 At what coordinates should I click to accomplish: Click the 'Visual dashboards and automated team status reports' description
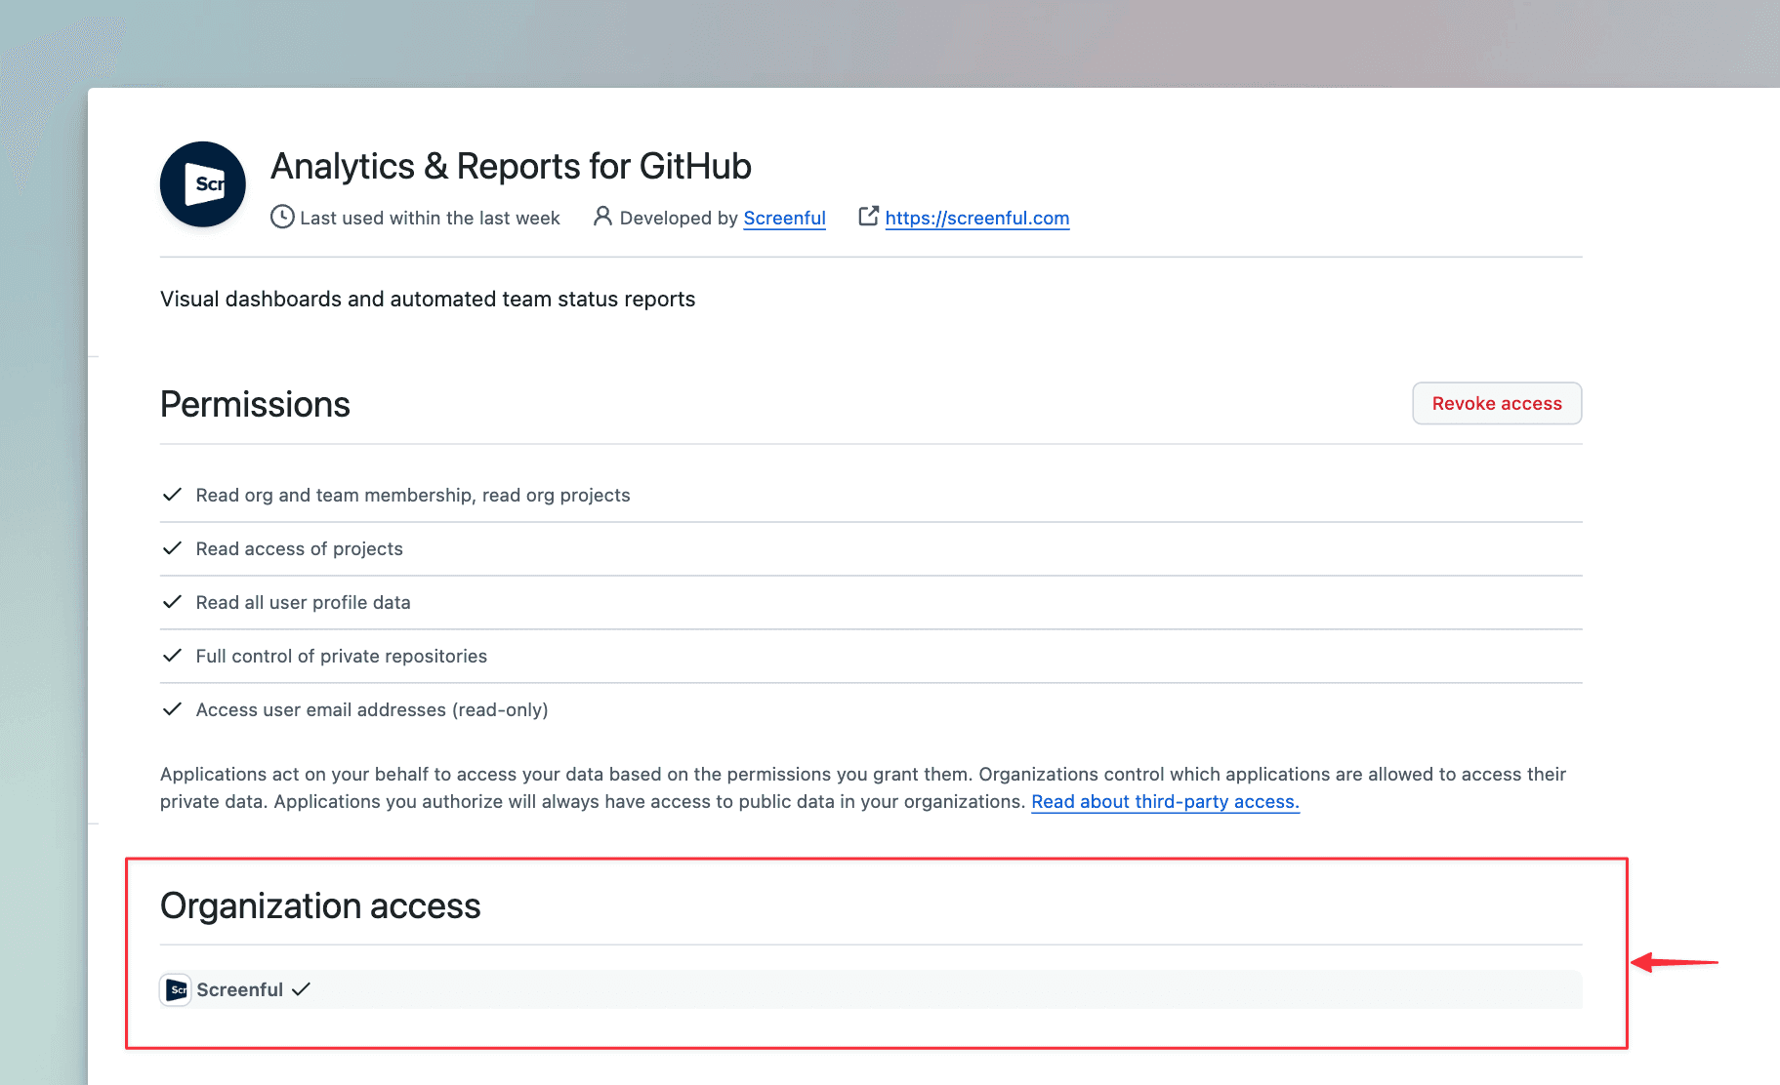point(428,299)
